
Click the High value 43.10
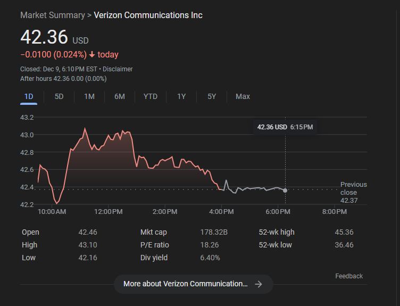pyautogui.click(x=88, y=245)
